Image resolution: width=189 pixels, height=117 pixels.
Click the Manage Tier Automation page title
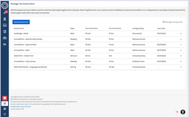[x=23, y=4]
